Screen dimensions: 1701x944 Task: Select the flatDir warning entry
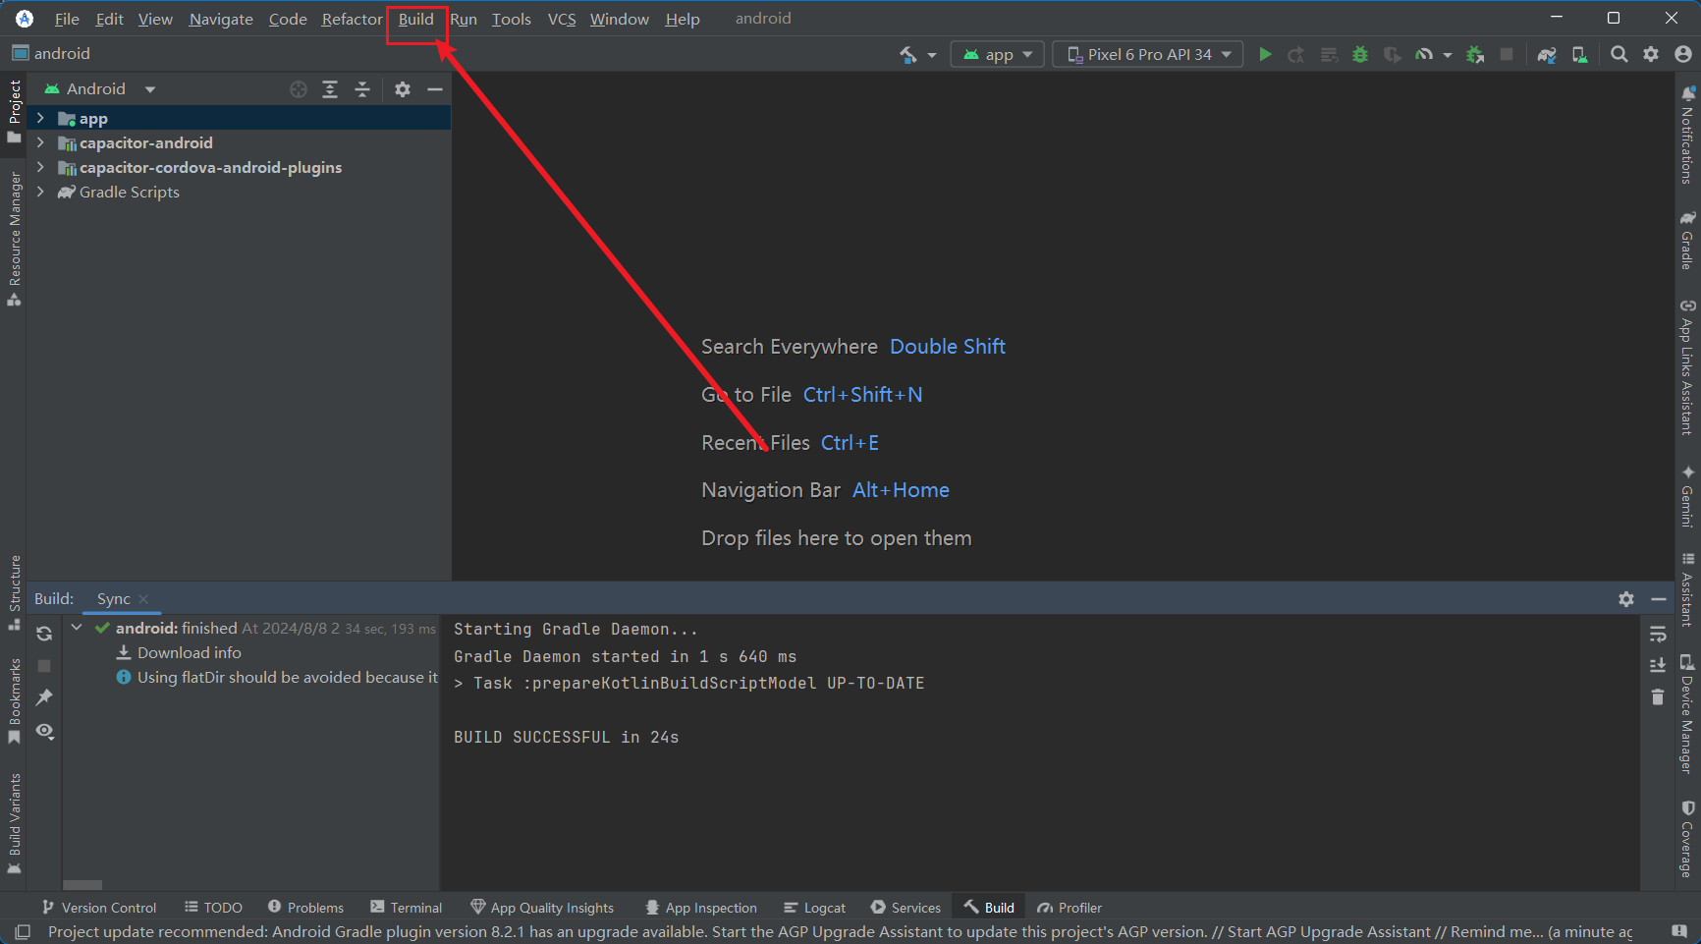277,677
